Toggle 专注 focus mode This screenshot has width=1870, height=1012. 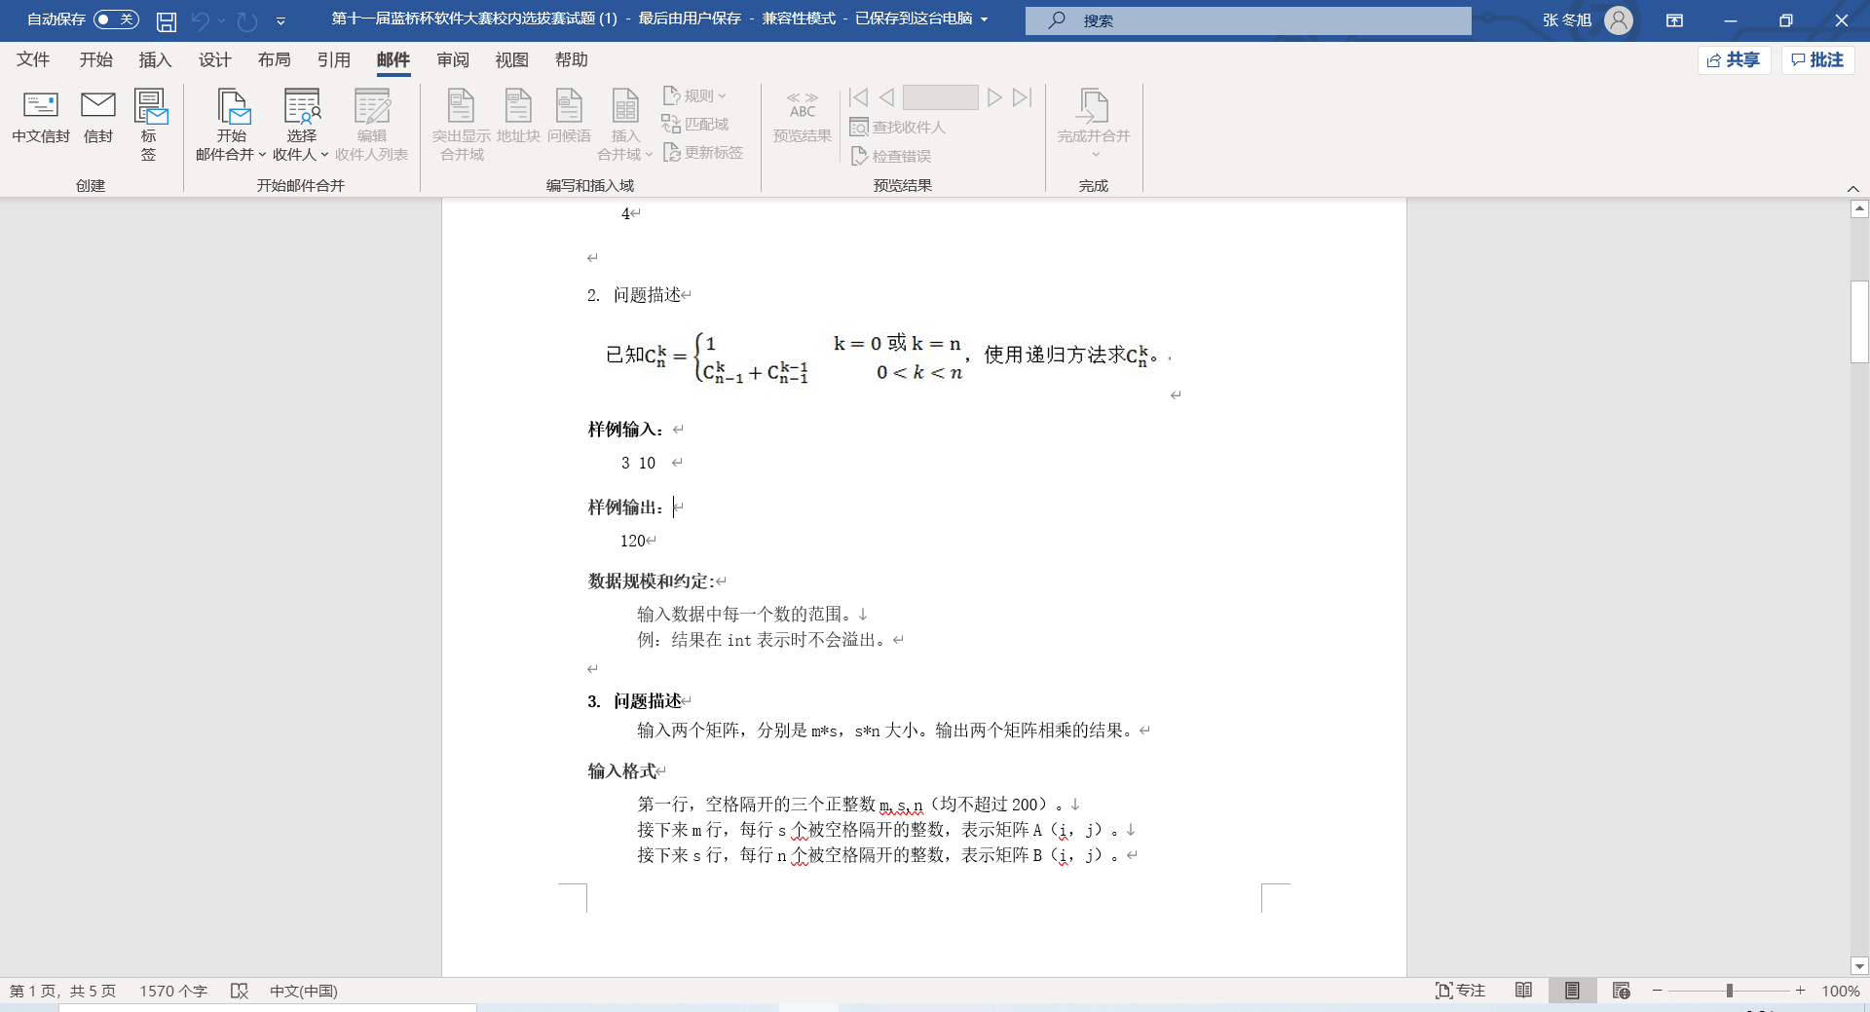pyautogui.click(x=1460, y=991)
